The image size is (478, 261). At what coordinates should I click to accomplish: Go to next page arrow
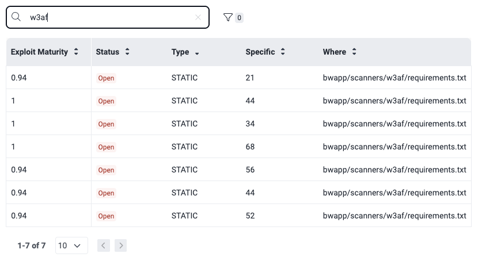(x=120, y=245)
